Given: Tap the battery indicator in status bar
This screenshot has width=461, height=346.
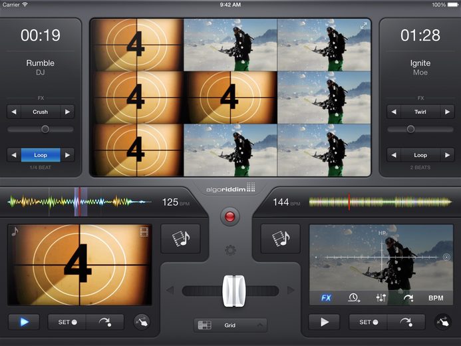Looking at the screenshot, I should [452, 5].
